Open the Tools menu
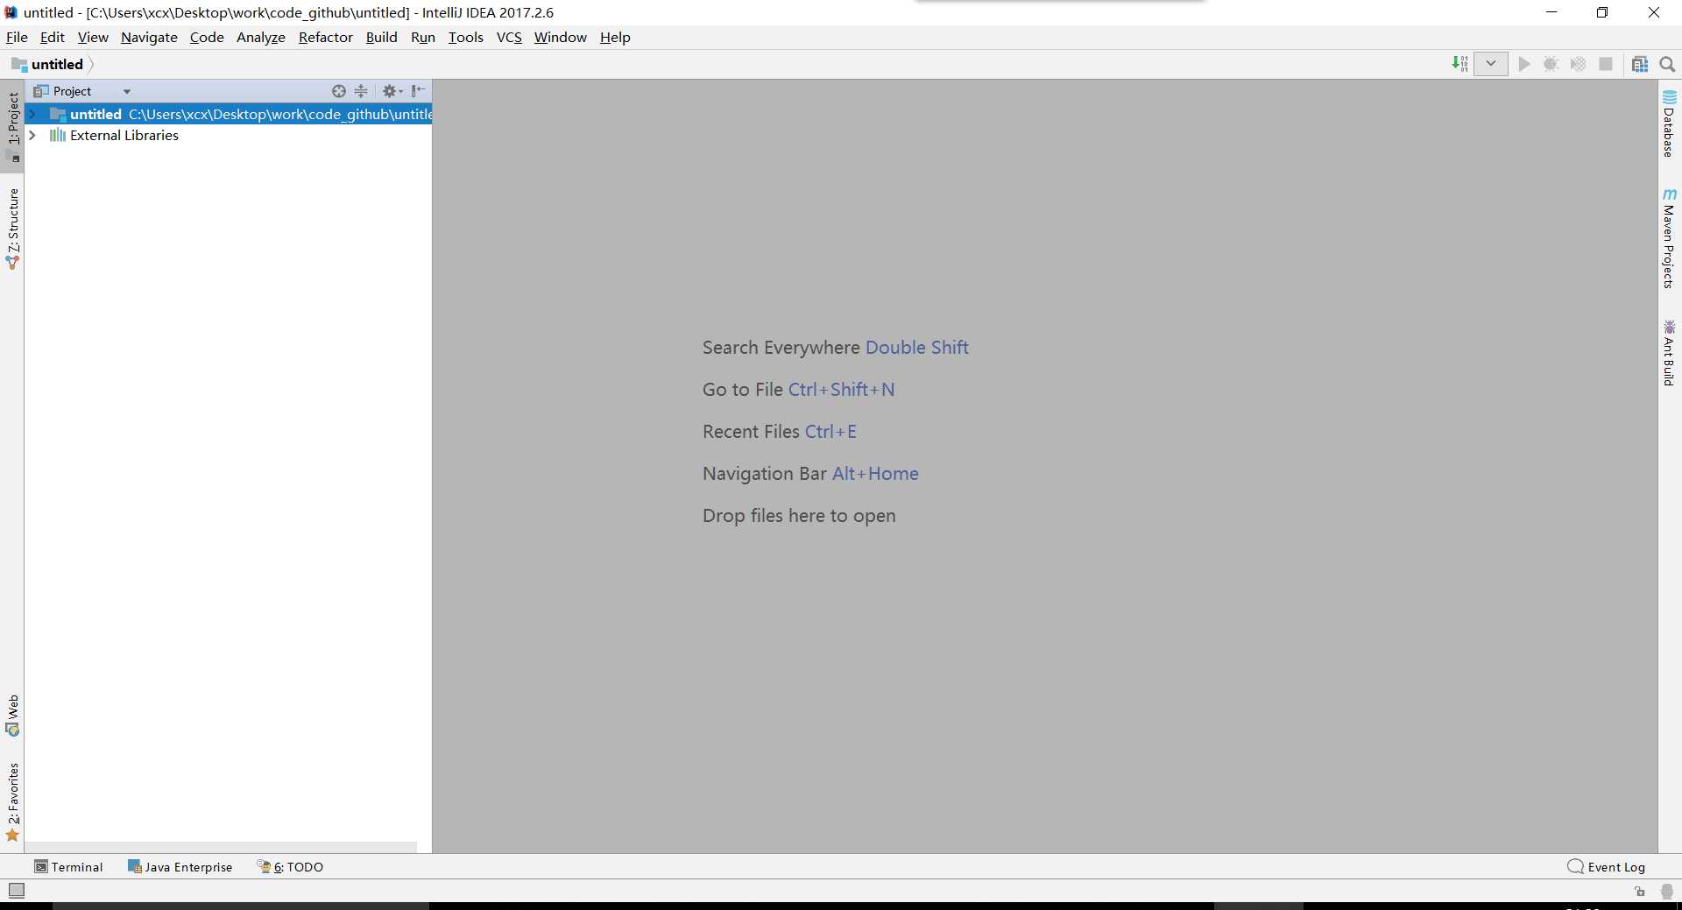This screenshot has height=910, width=1682. click(466, 37)
